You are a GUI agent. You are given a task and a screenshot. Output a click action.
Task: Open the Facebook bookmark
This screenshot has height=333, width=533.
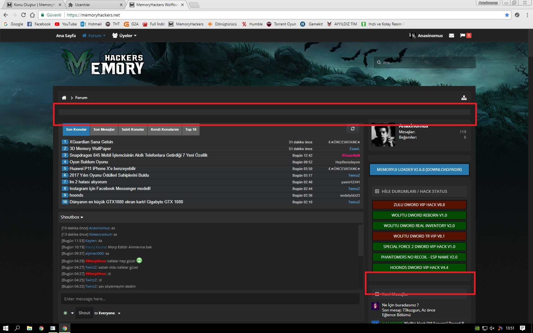click(39, 24)
